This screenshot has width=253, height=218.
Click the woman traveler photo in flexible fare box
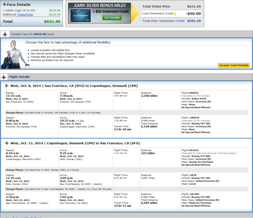(15, 54)
